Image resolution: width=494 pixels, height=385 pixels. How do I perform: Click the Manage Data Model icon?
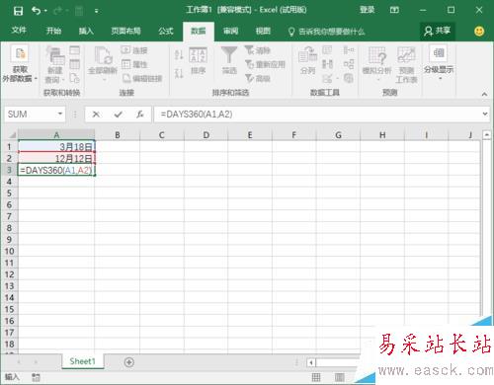349,78
